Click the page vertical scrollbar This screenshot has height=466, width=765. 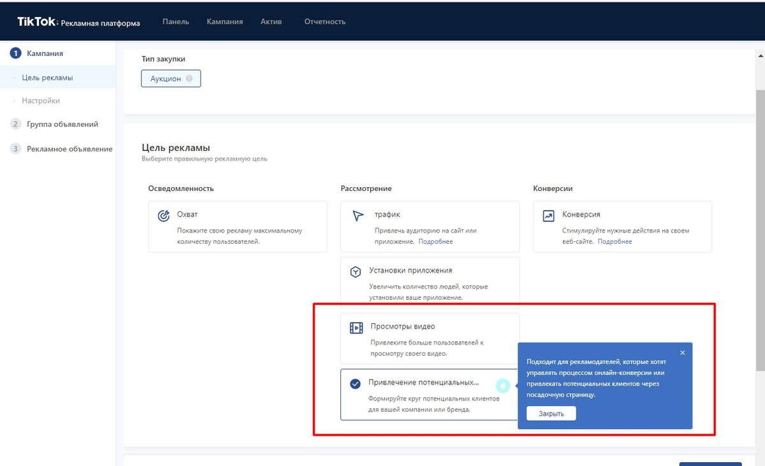(x=760, y=229)
